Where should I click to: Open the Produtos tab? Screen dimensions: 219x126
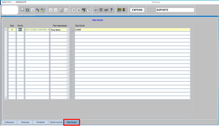pos(40,122)
